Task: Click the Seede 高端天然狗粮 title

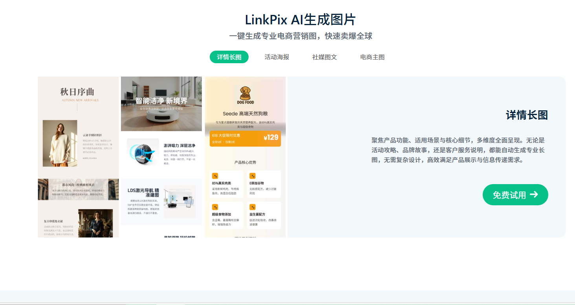Action: pos(245,114)
